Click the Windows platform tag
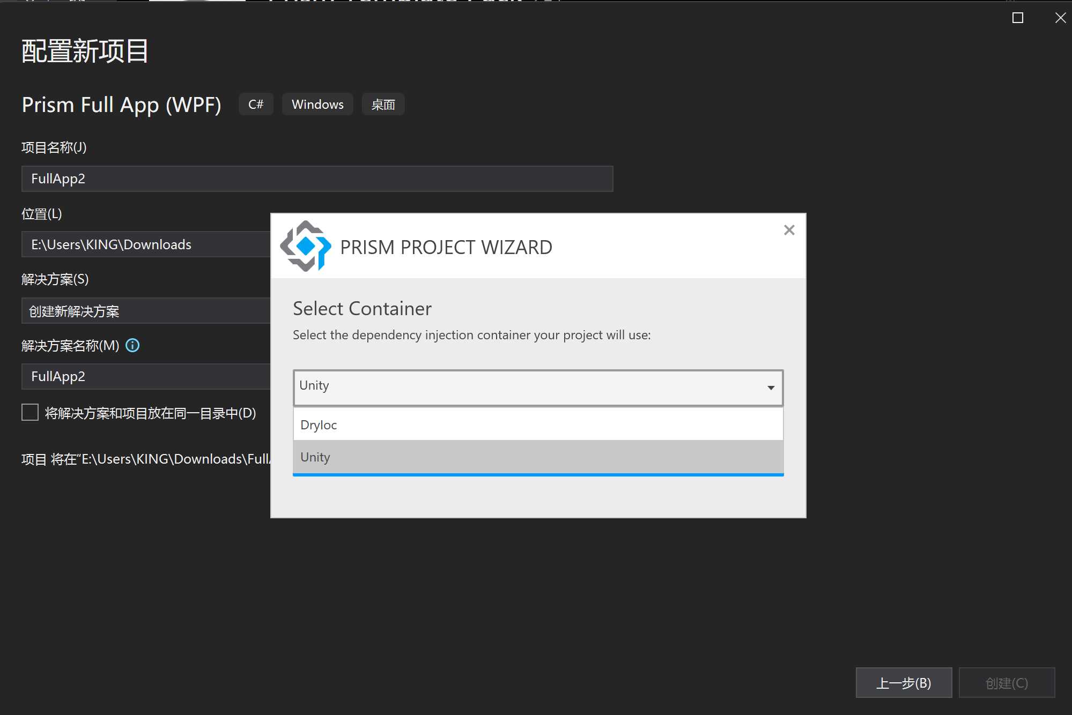The width and height of the screenshot is (1072, 715). pyautogui.click(x=317, y=105)
